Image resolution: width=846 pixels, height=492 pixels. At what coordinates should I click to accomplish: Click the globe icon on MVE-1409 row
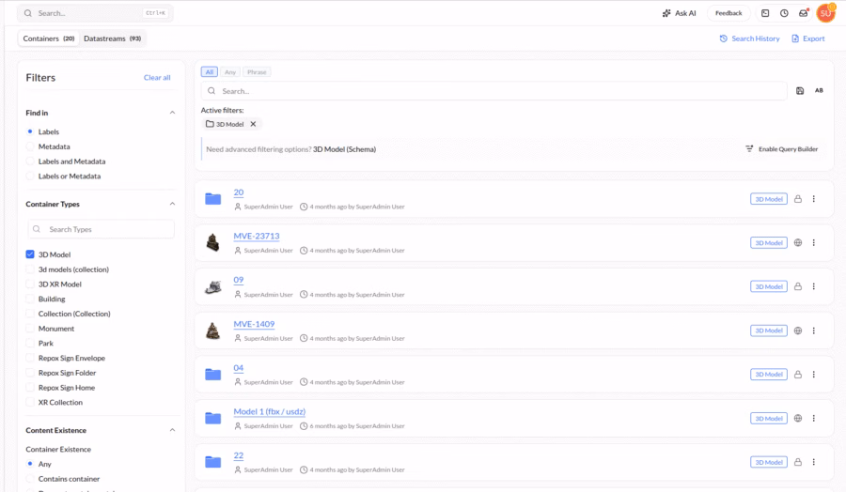coord(797,331)
